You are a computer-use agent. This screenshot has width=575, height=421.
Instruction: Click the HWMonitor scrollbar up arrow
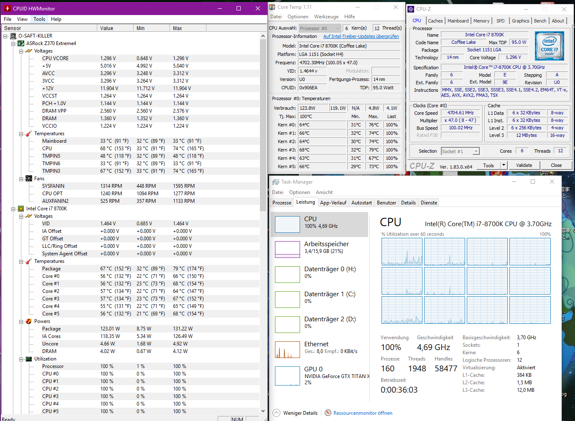(263, 36)
